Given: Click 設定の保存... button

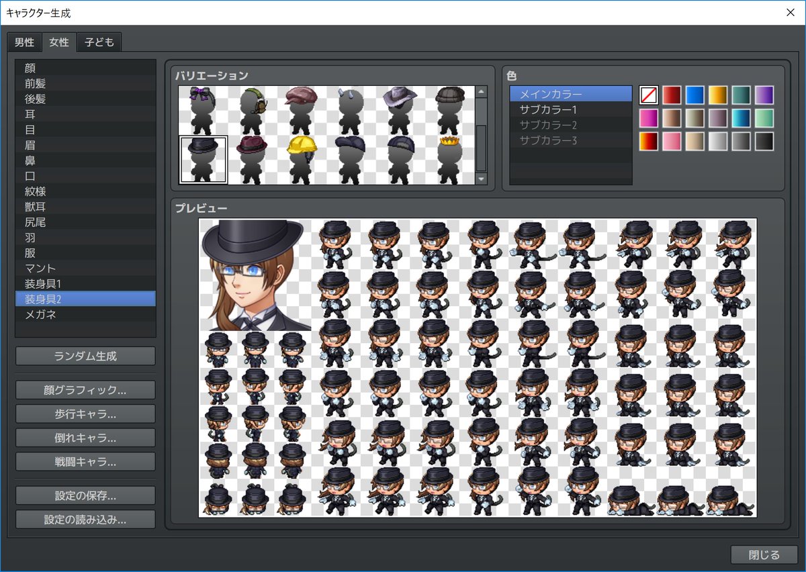Looking at the screenshot, I should coord(85,495).
